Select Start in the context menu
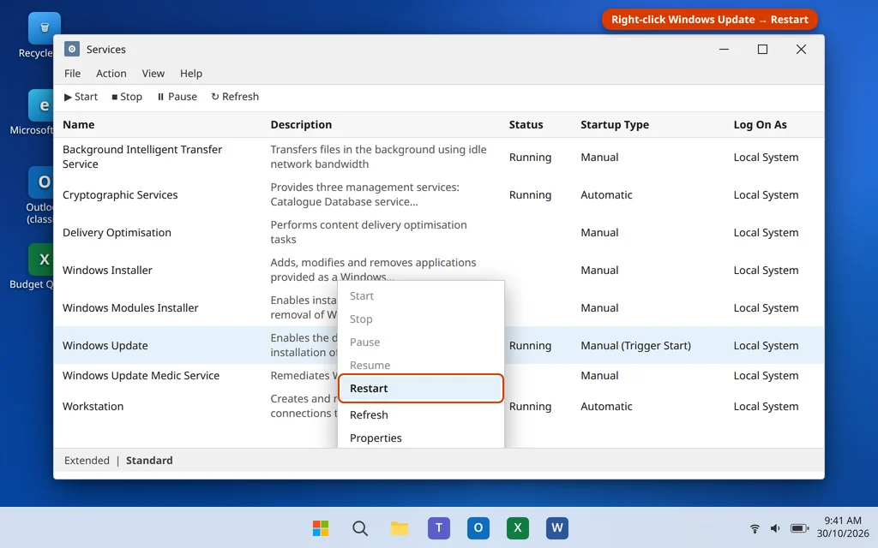This screenshot has width=878, height=548. click(420, 295)
